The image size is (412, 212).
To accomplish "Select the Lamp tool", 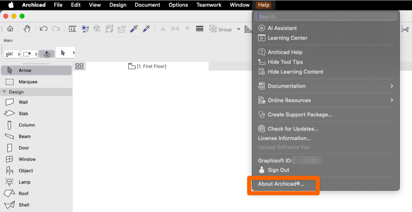I will coord(36,182).
